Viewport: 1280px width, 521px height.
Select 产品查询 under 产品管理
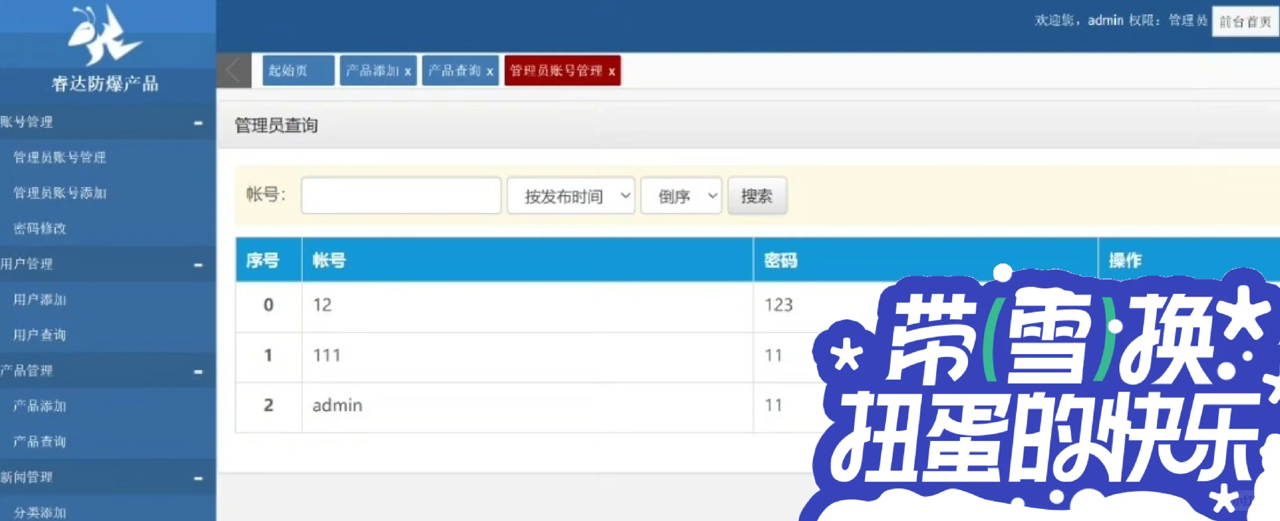[39, 441]
